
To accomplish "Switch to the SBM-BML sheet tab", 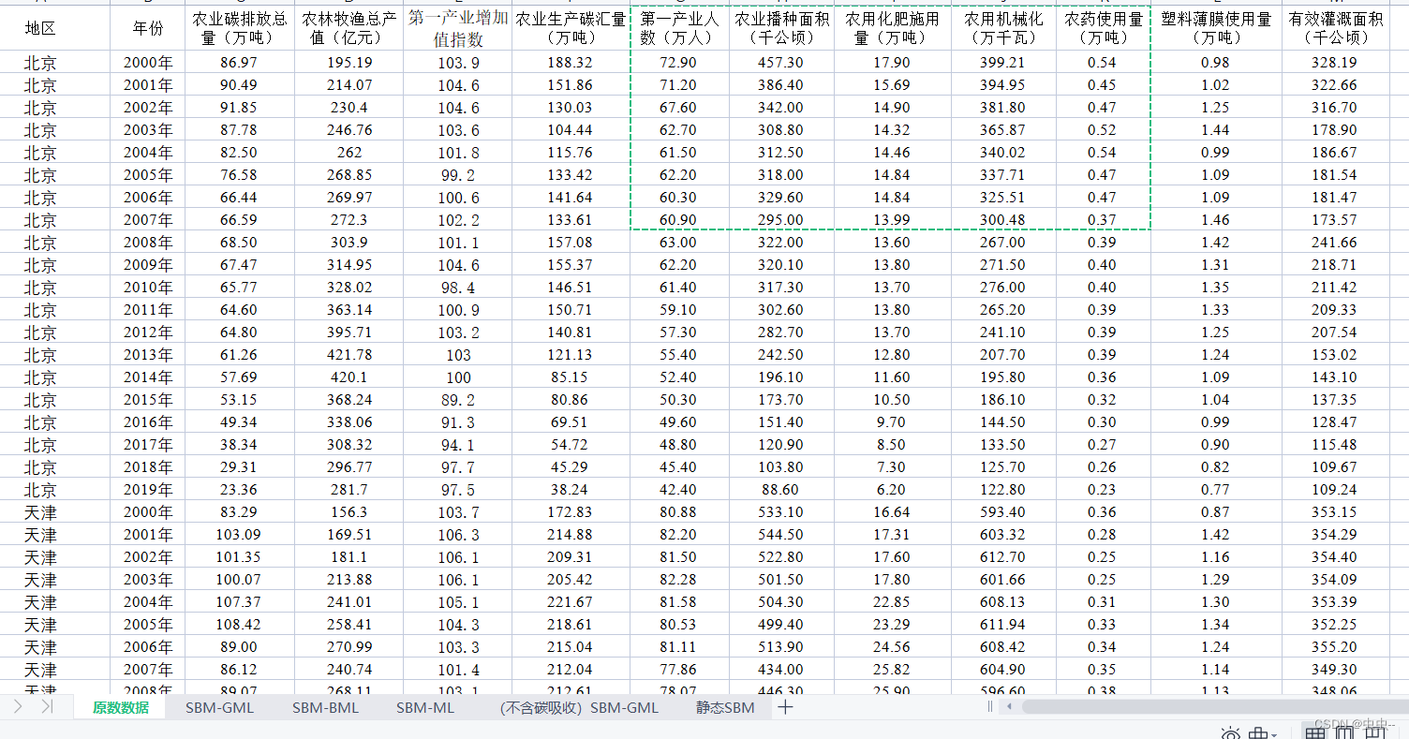I will [x=325, y=707].
